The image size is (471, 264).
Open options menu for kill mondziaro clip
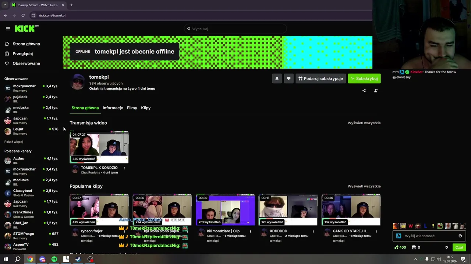[250, 231]
